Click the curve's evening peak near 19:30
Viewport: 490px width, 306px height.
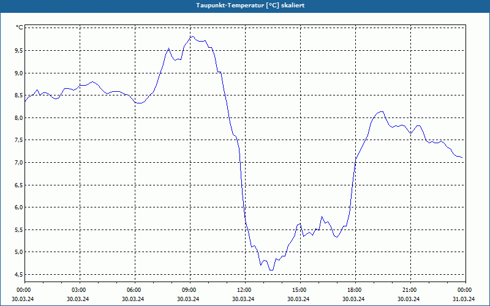(381, 111)
